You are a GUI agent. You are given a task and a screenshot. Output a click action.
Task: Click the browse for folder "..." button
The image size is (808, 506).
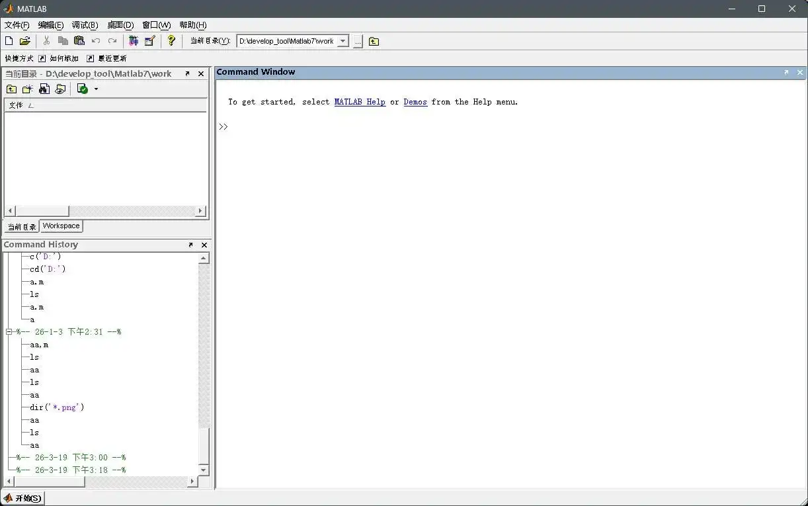pos(358,41)
